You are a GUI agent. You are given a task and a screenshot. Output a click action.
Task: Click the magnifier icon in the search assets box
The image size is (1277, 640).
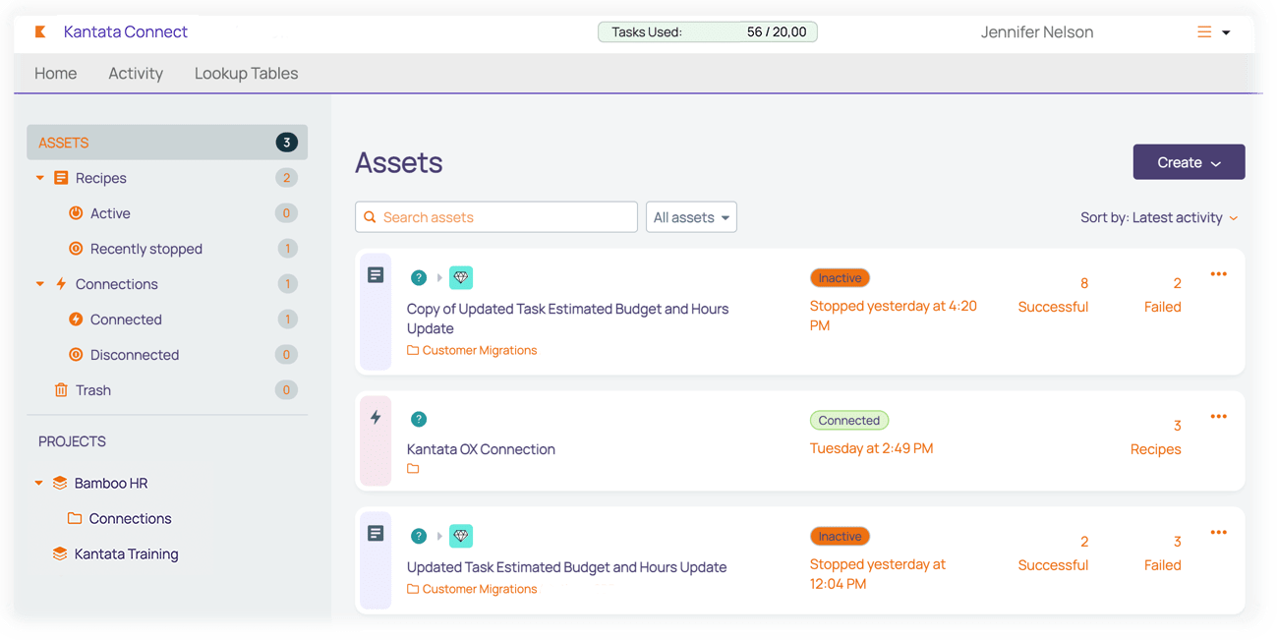371,217
